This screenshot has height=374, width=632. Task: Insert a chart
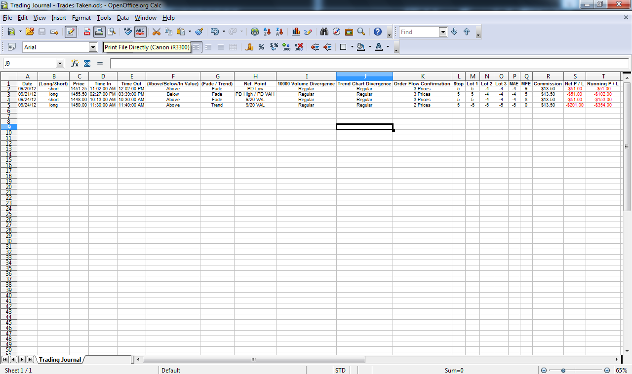[x=296, y=32]
